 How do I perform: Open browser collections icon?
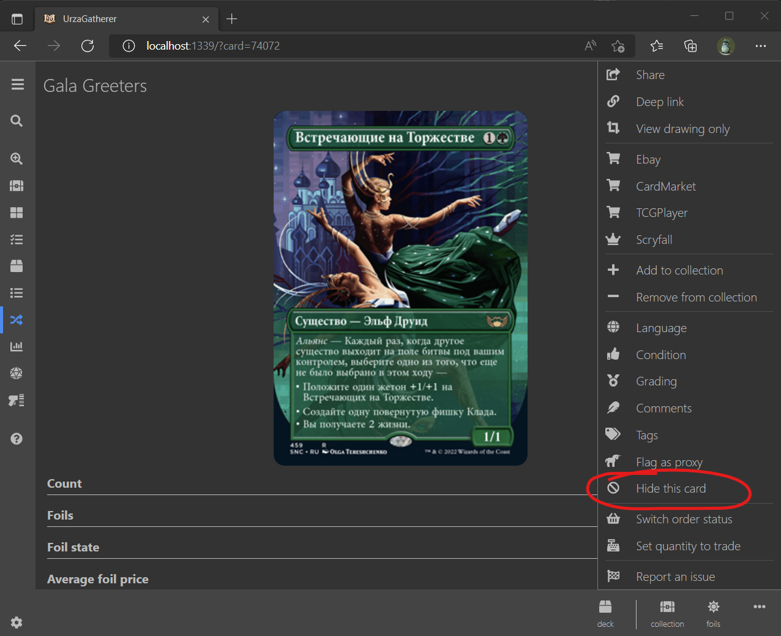pos(690,46)
